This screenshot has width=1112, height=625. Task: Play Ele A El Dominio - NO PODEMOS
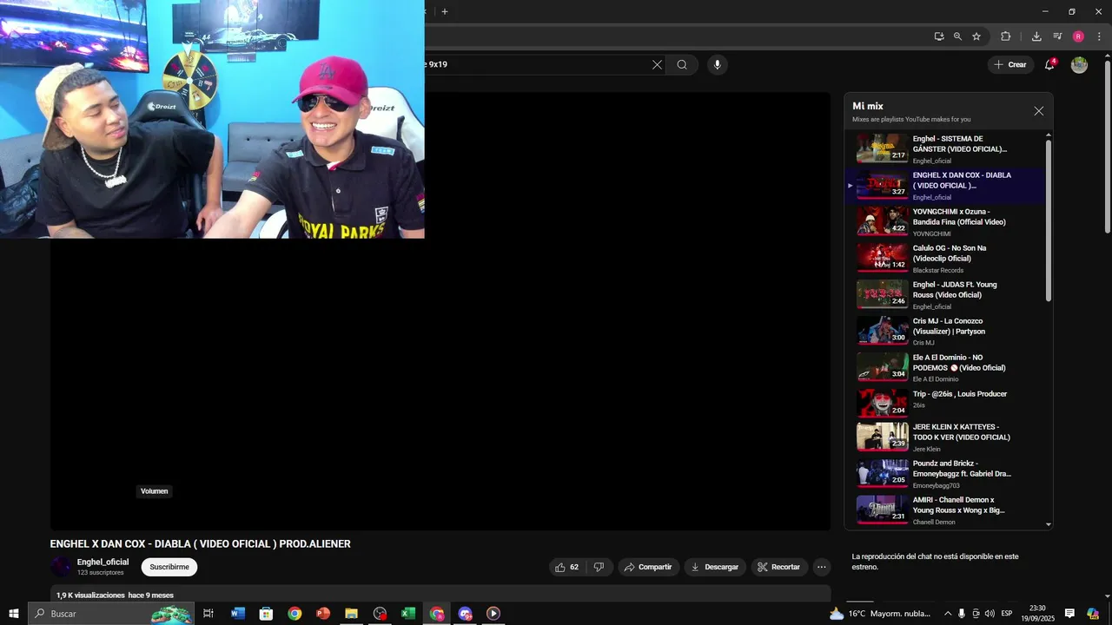point(945,367)
